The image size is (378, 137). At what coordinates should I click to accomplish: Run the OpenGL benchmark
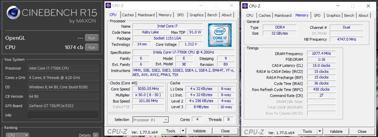click(x=92, y=38)
